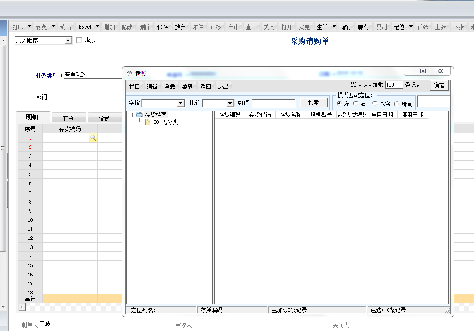Open the 定位 dropdown arrow
Viewport: 474px width, 331px height.
pos(411,26)
